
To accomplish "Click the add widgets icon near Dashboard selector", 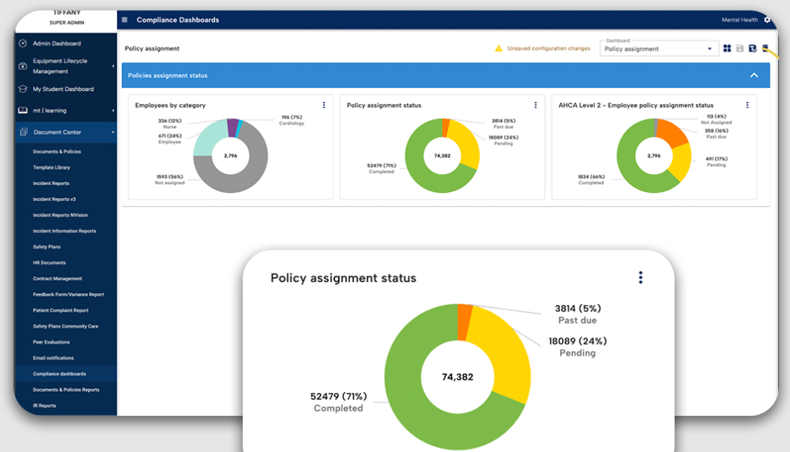I will pyautogui.click(x=727, y=48).
